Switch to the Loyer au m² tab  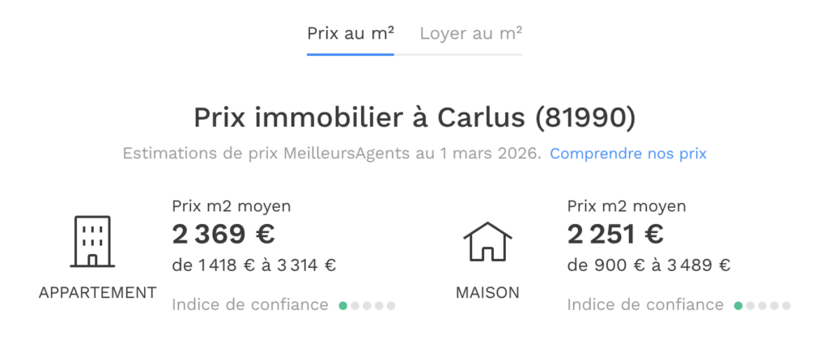[x=470, y=33]
